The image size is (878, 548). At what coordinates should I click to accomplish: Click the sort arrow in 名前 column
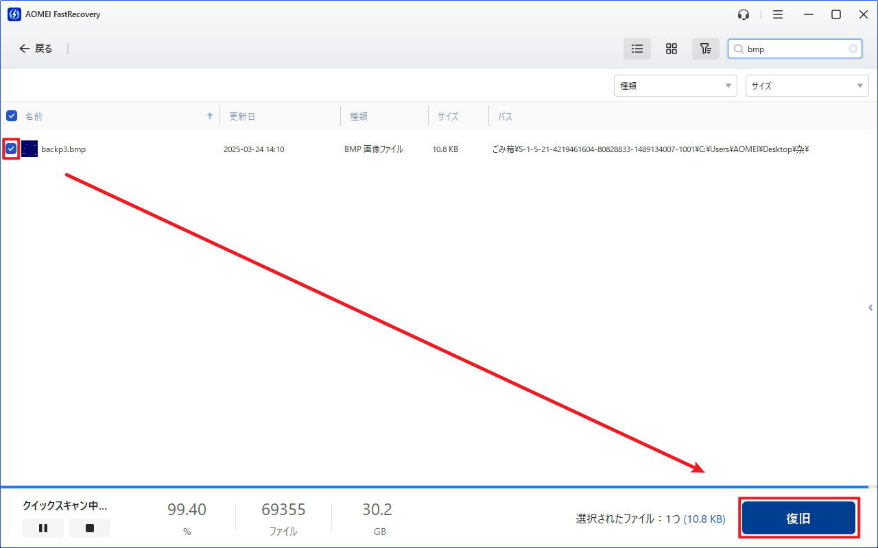pos(210,116)
